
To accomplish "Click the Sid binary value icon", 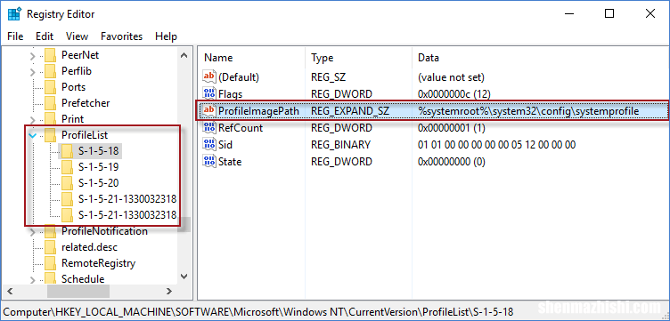I will (x=209, y=145).
